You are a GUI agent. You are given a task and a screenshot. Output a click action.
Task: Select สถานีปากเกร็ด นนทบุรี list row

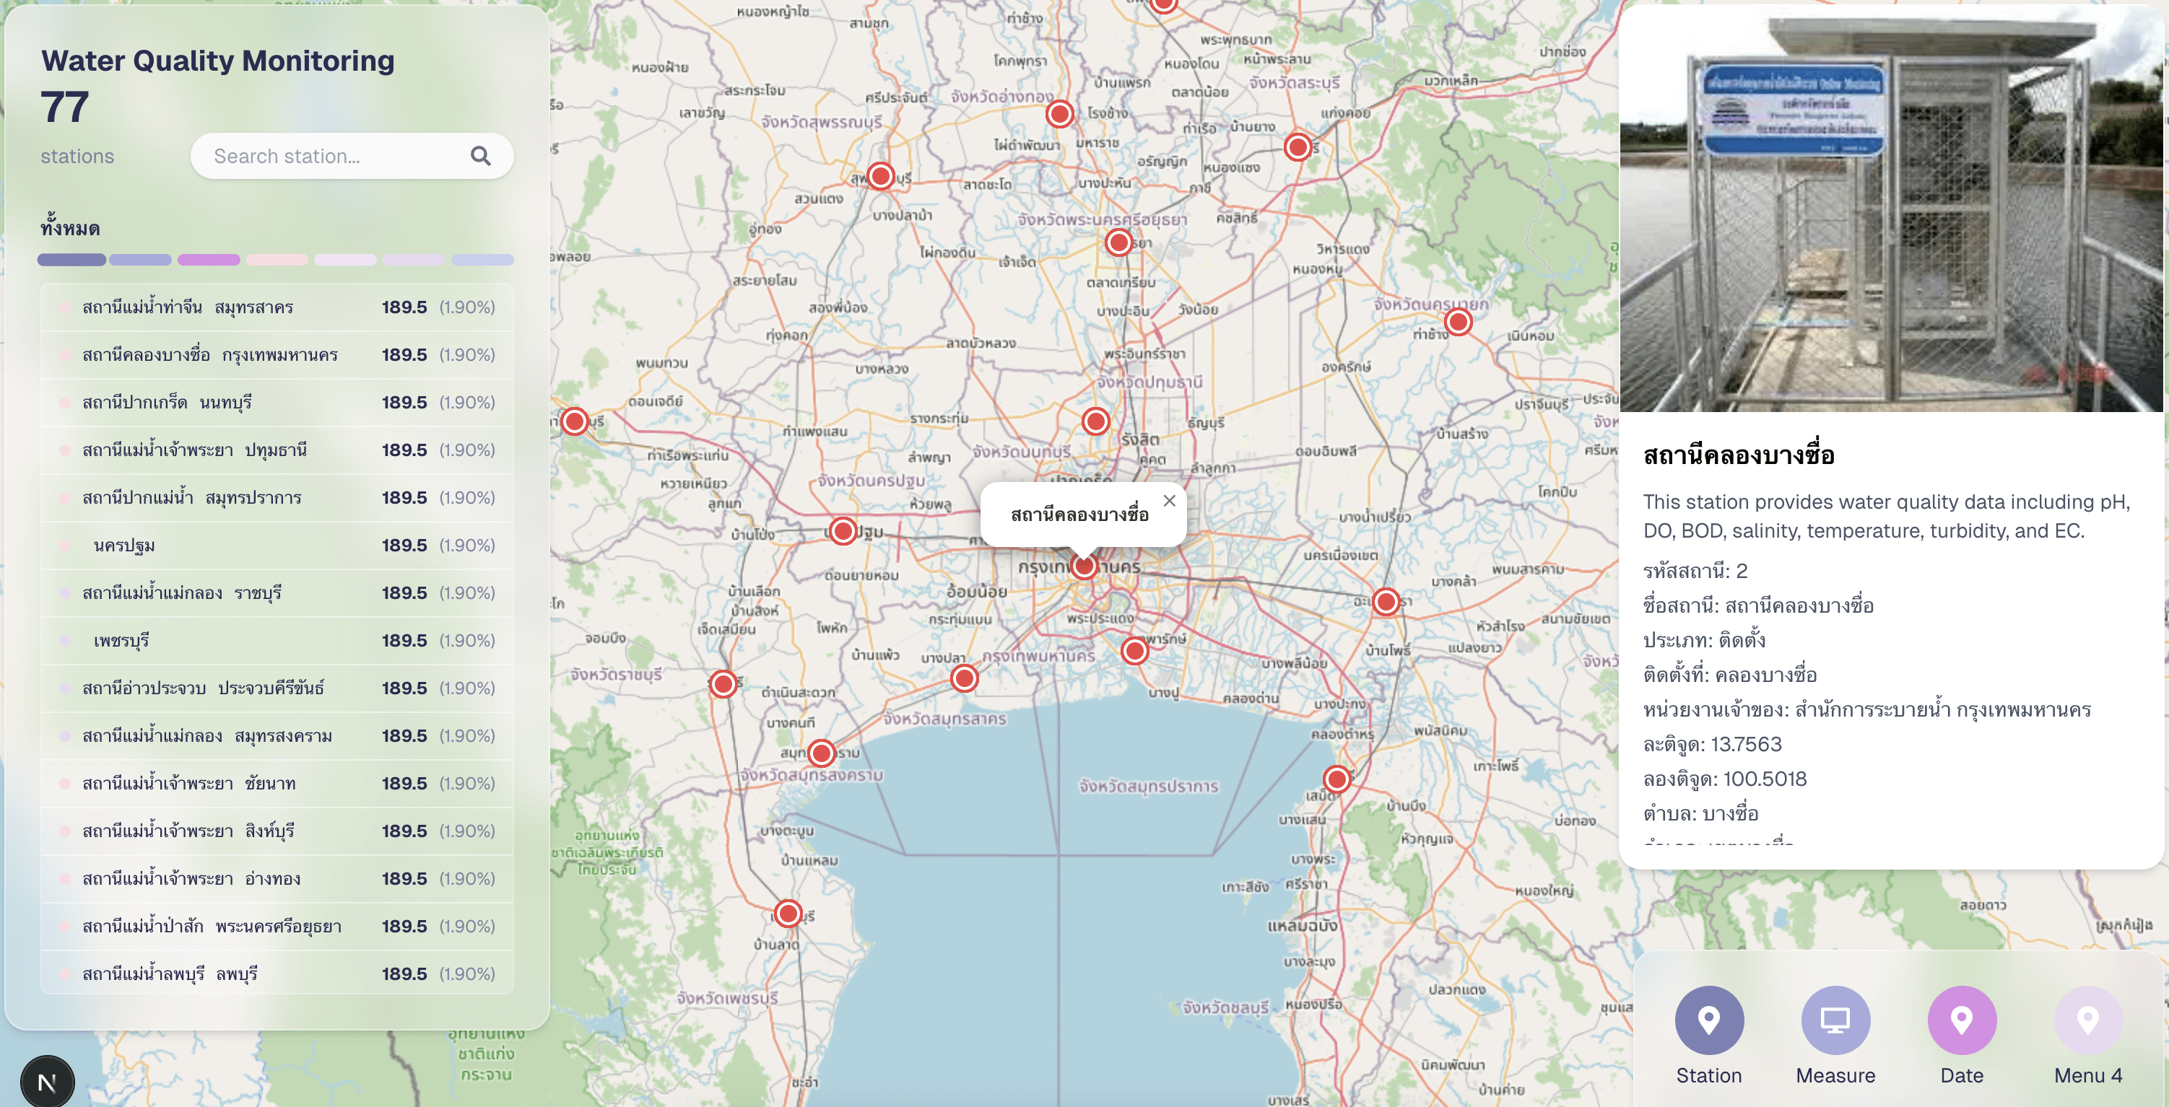[x=276, y=403]
